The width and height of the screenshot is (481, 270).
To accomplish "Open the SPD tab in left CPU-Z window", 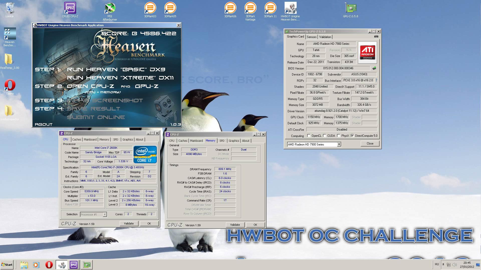I will coord(115,140).
